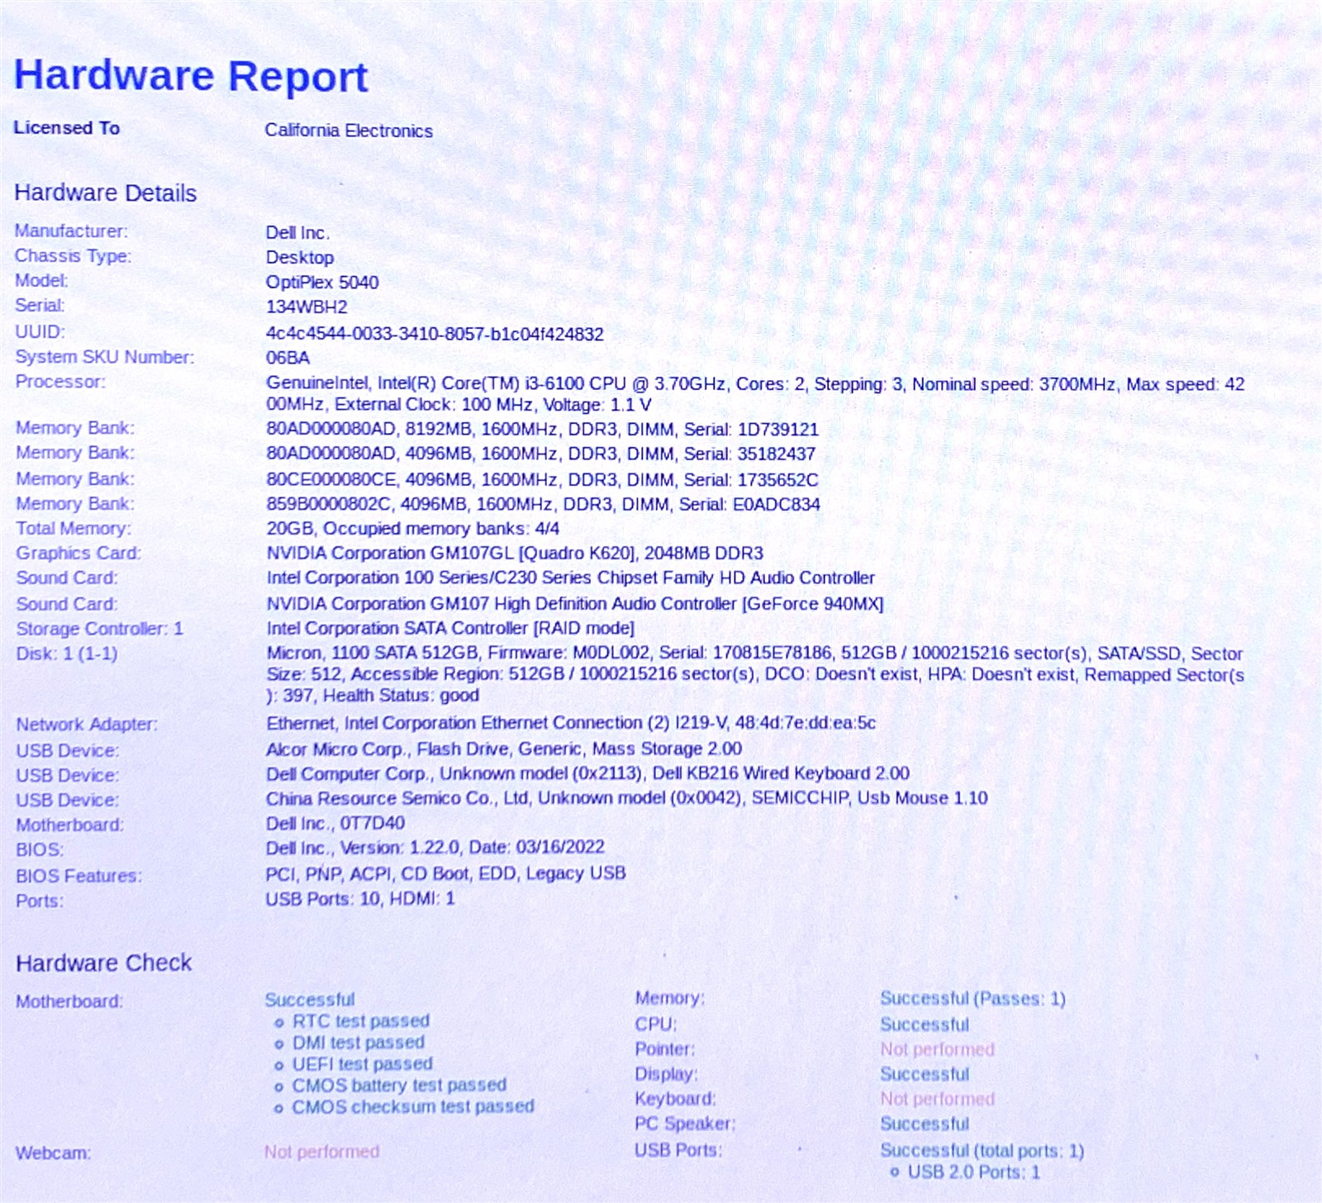Click the UEFI test passed item

click(363, 1064)
